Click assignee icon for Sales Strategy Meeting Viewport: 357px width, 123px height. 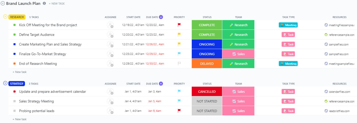pyautogui.click(x=110, y=101)
